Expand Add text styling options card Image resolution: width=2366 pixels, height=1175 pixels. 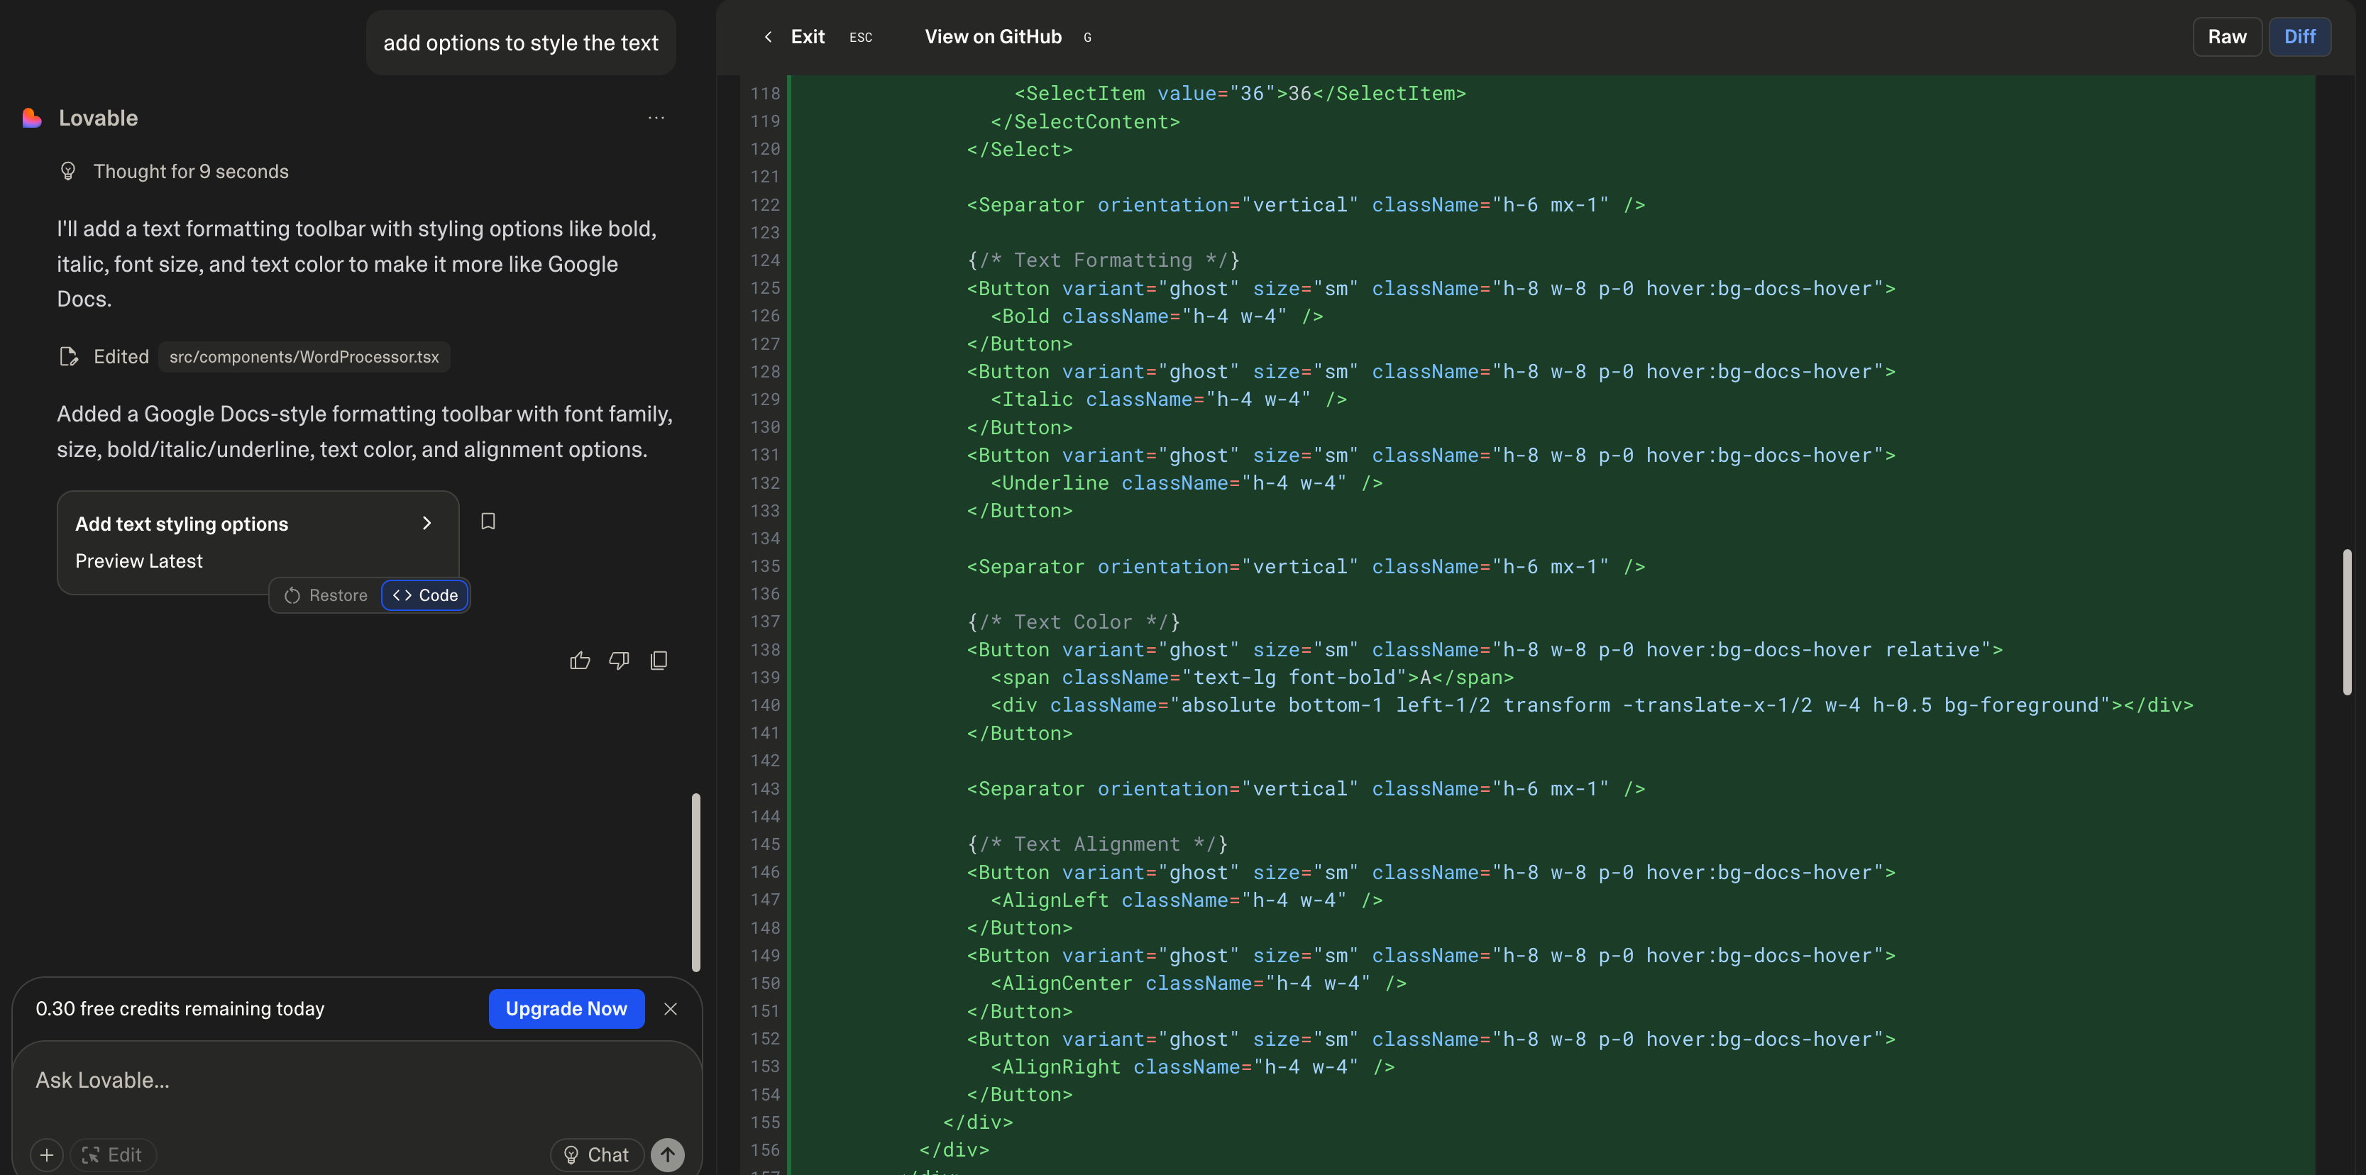point(427,523)
